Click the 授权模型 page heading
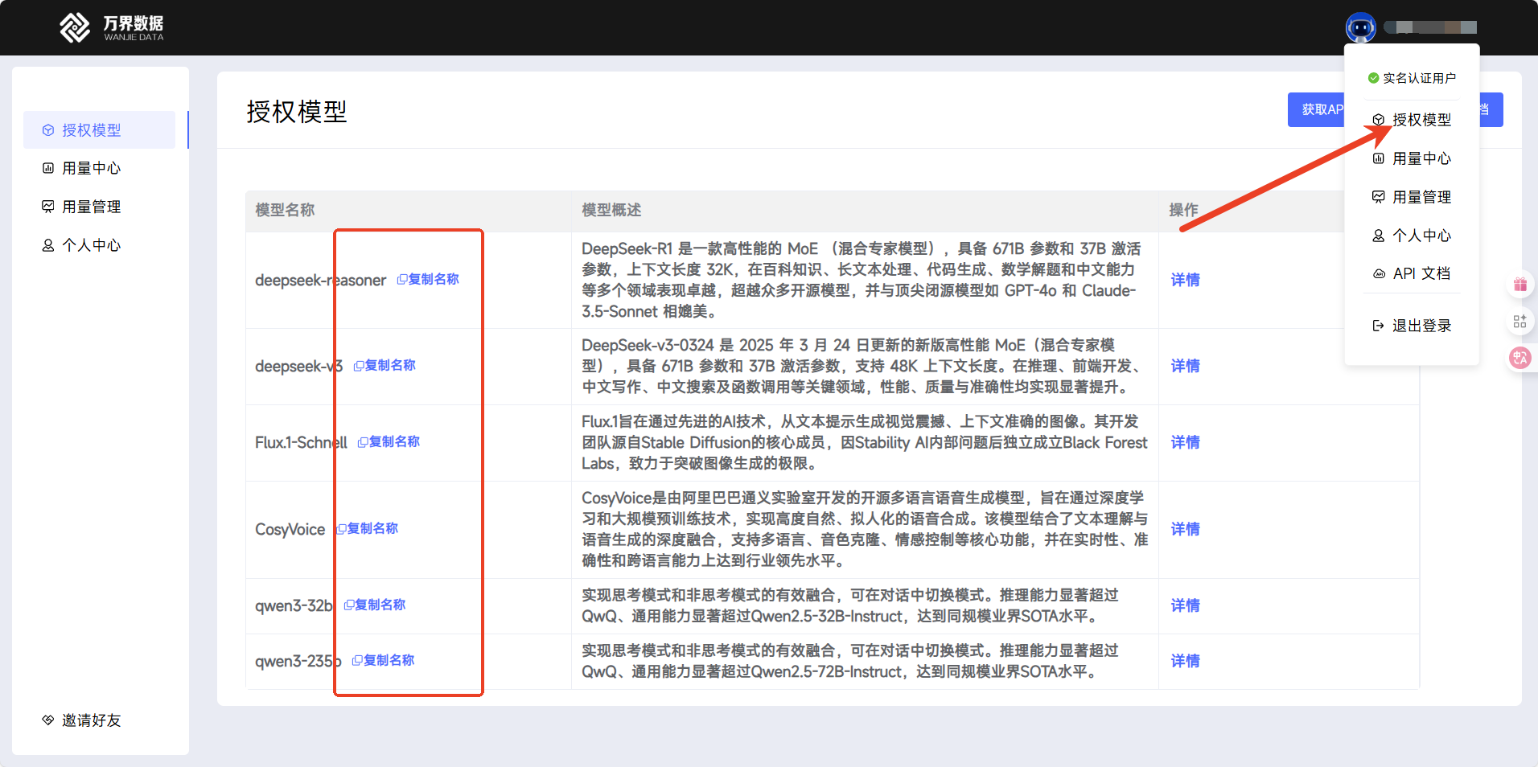This screenshot has width=1538, height=767. point(297,112)
